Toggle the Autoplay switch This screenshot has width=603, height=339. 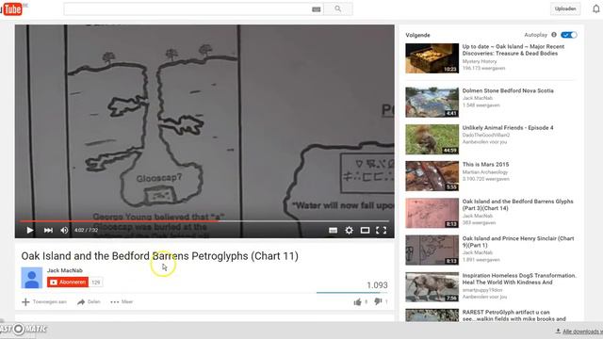[568, 35]
